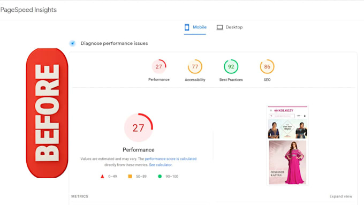Image resolution: width=364 pixels, height=205 pixels.
Task: Click the Diagnose performance issues heading
Action: click(114, 43)
